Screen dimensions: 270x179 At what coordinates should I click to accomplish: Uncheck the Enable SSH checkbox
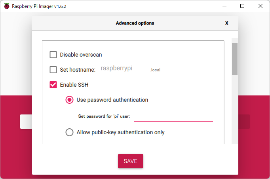click(x=53, y=85)
